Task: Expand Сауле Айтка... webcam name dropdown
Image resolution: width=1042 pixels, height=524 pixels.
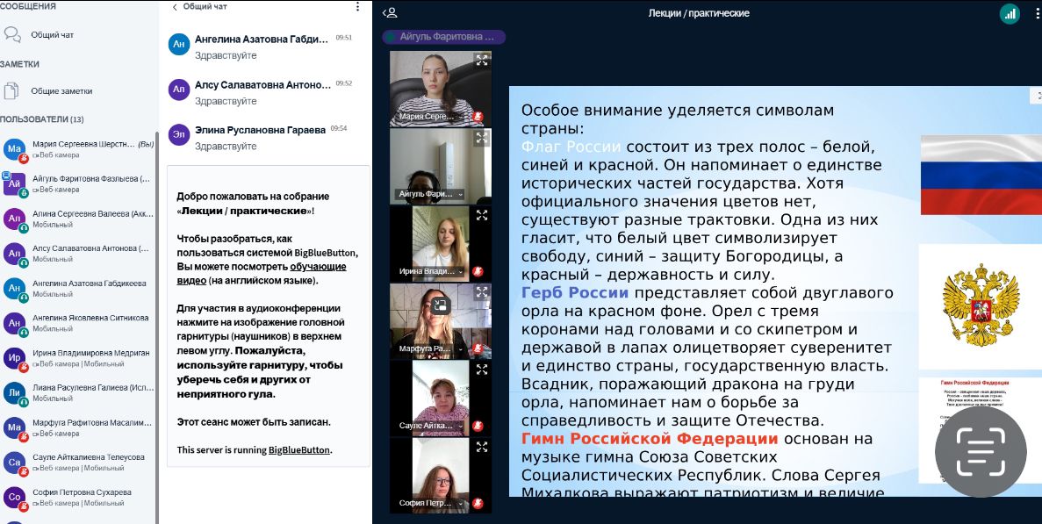Action: pos(459,426)
